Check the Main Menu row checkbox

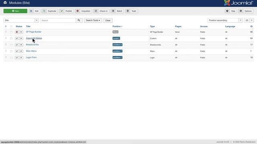11,51
